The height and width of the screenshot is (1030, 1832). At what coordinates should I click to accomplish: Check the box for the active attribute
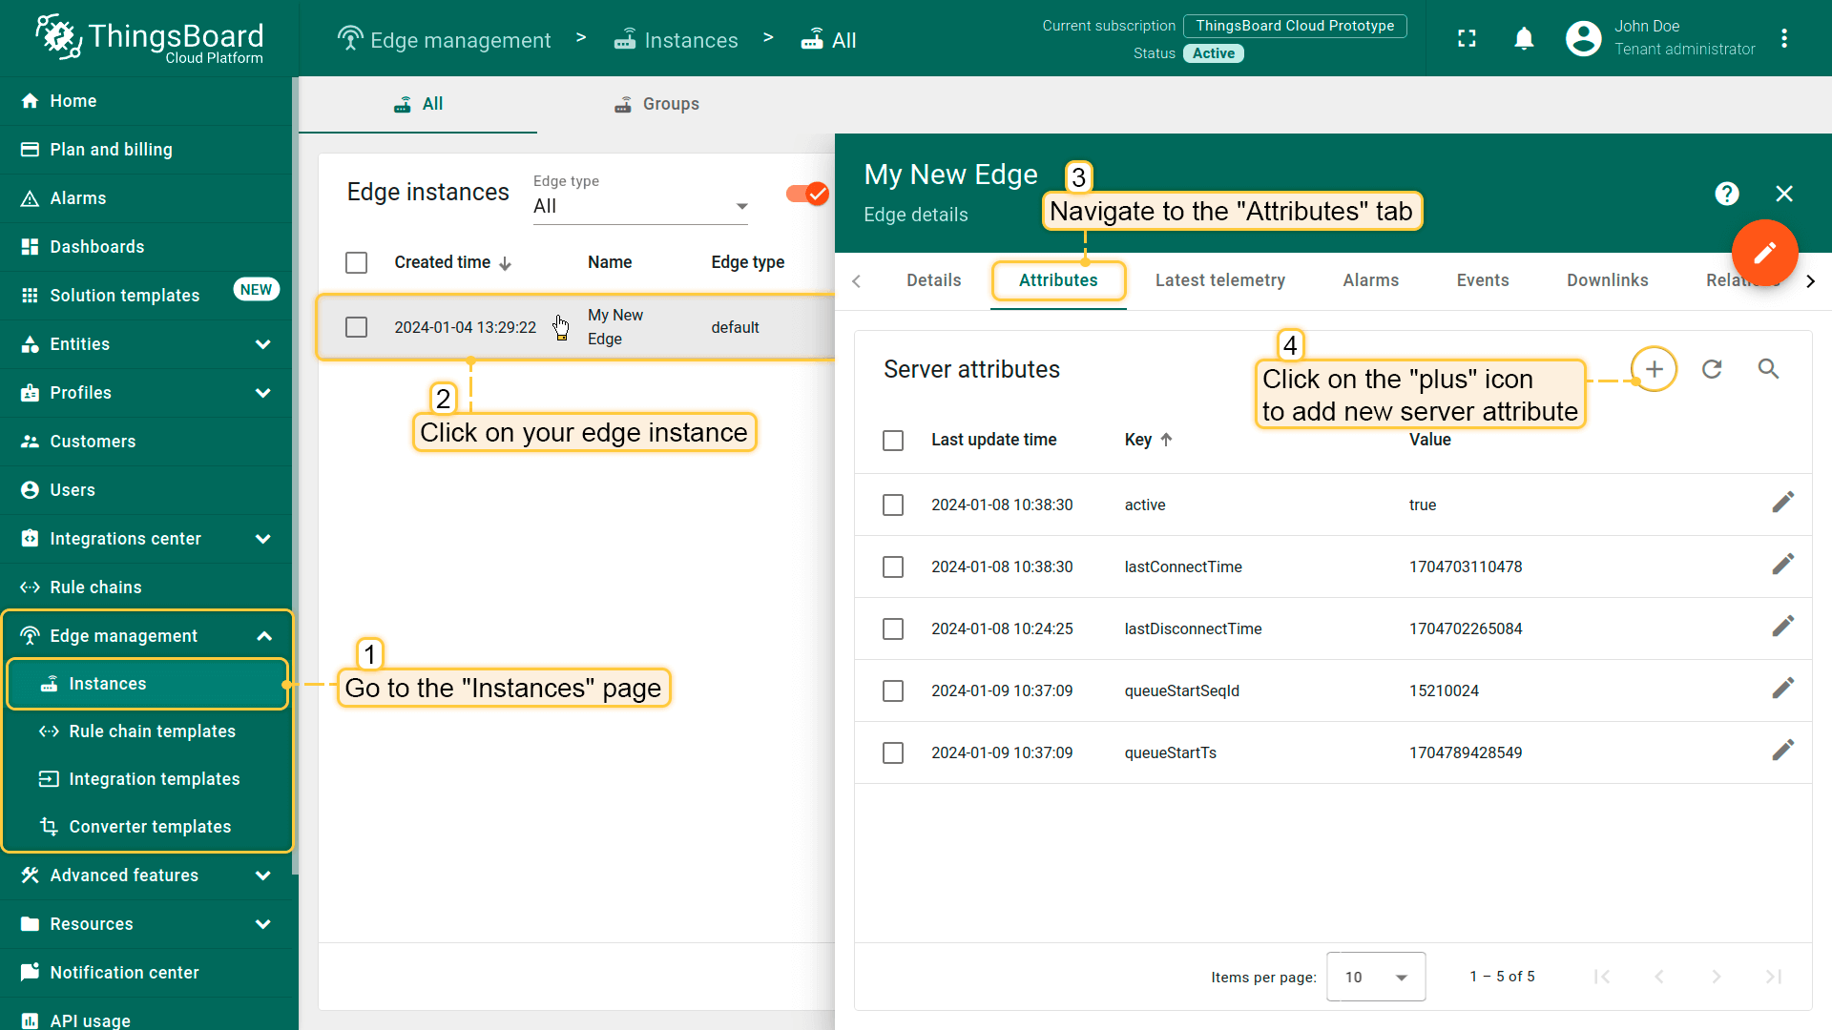(x=893, y=505)
